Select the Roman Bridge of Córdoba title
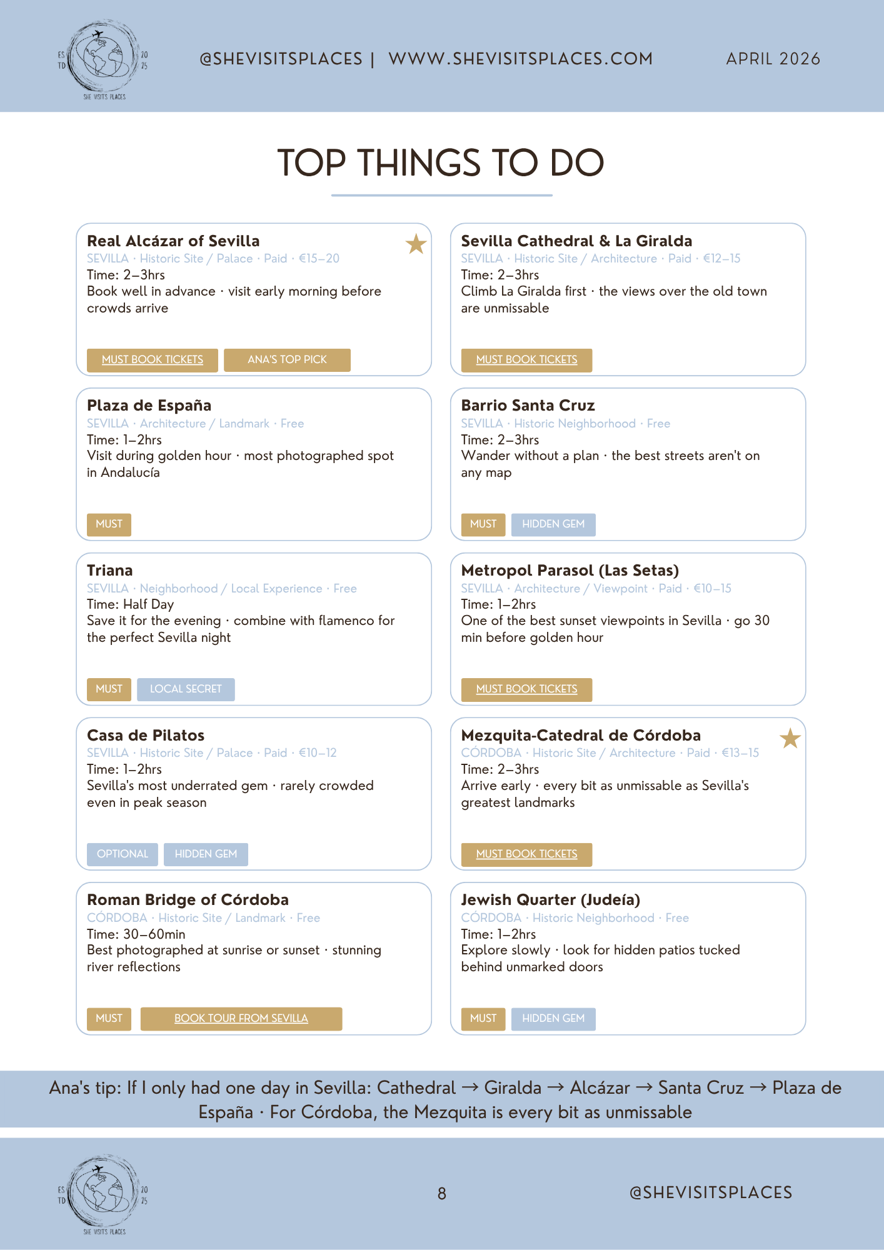This screenshot has height=1250, width=884. click(x=188, y=900)
